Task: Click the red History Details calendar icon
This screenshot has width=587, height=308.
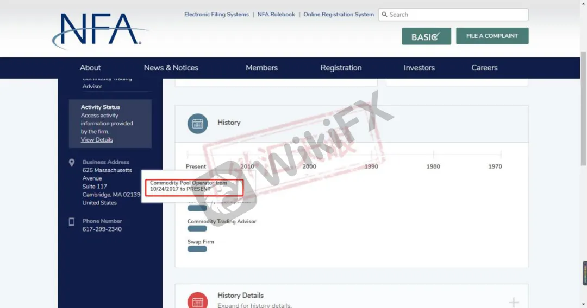Action: coord(198,300)
